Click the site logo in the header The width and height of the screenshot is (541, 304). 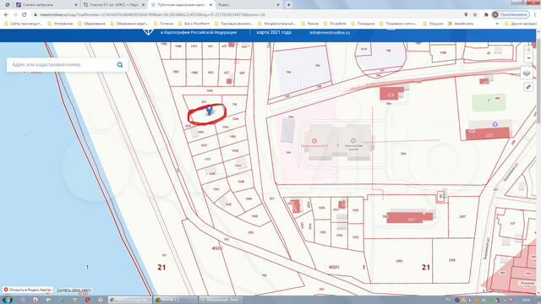tap(149, 32)
